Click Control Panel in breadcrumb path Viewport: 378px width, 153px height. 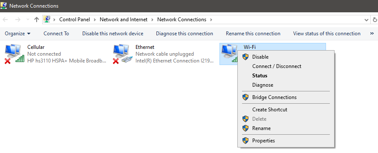(75, 20)
